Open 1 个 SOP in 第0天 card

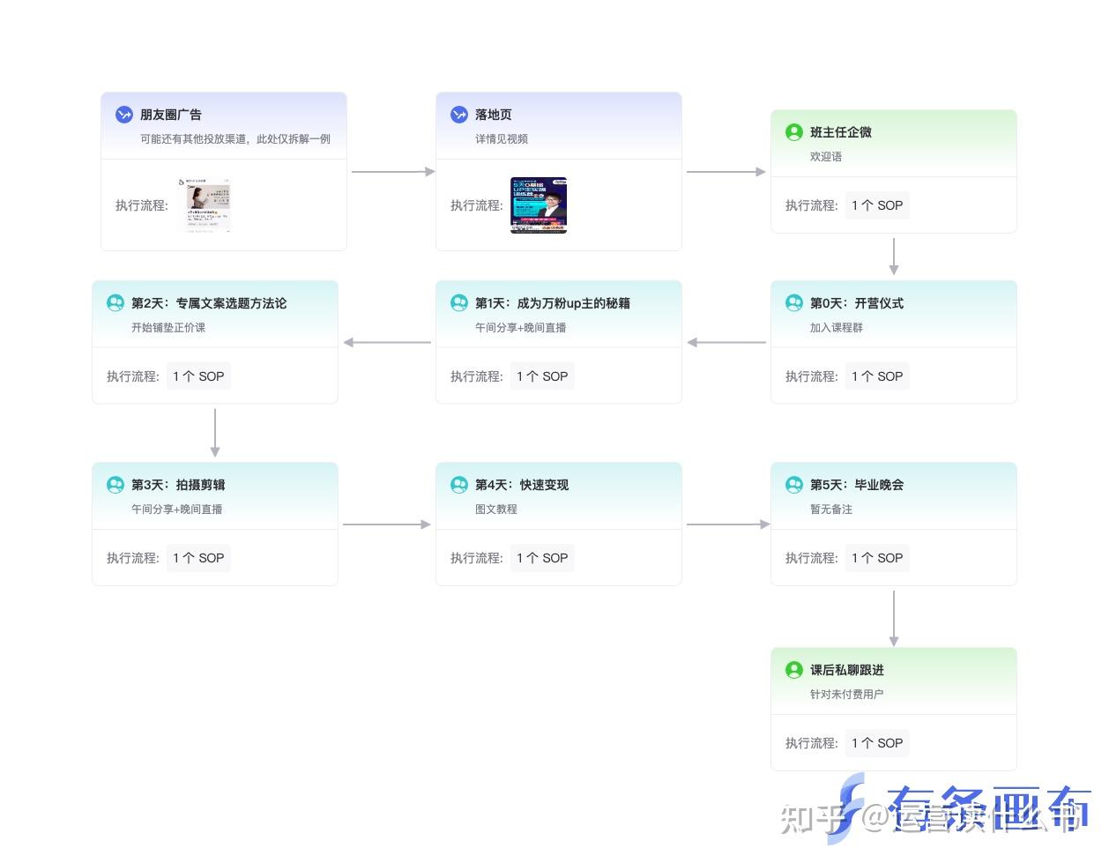pyautogui.click(x=877, y=376)
